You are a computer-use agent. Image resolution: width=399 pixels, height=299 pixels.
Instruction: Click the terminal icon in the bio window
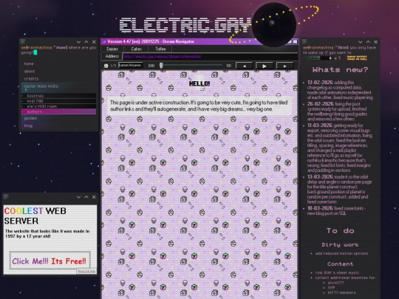(304, 41)
